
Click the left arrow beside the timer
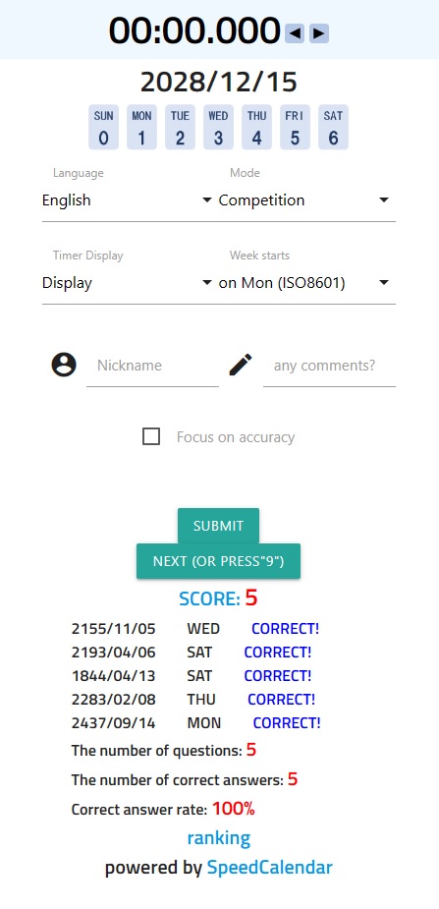295,33
